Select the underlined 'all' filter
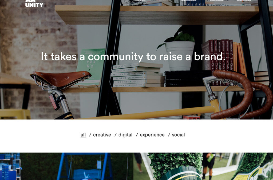This screenshot has height=180, width=273. pyautogui.click(x=83, y=135)
